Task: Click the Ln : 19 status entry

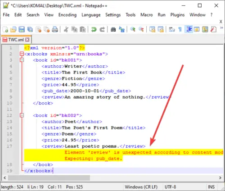Action: pyautogui.click(x=37, y=187)
